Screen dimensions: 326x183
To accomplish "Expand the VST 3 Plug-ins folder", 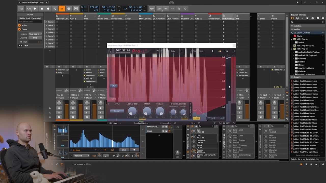I will 292,49.
